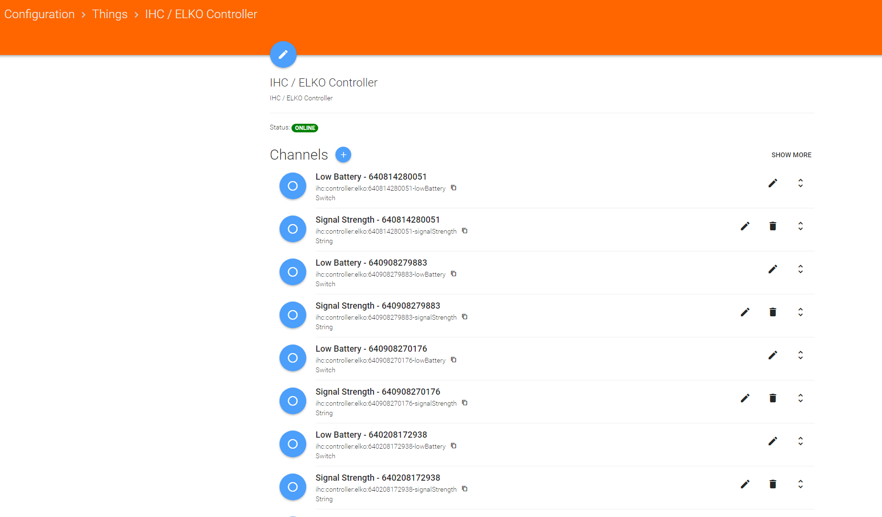Copy UID of 640814280051-lowBattery channel
Viewport: 882px width, 517px height.
pos(454,188)
